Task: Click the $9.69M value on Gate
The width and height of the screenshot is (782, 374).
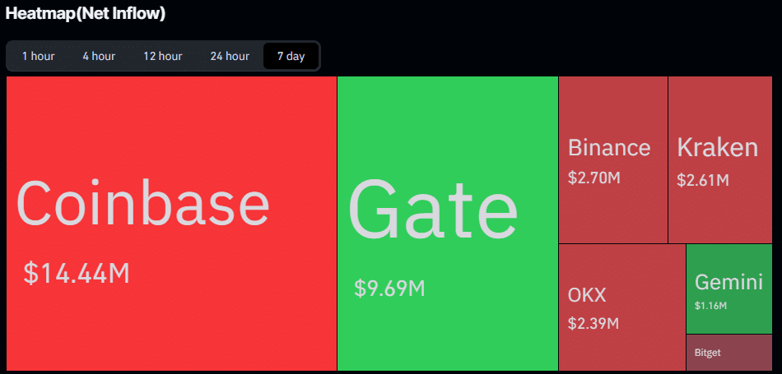Action: tap(389, 289)
